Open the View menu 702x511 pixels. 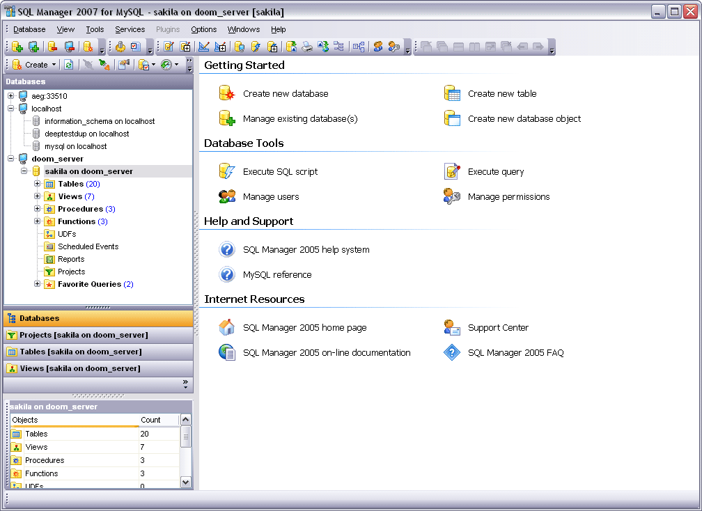[x=65, y=29]
